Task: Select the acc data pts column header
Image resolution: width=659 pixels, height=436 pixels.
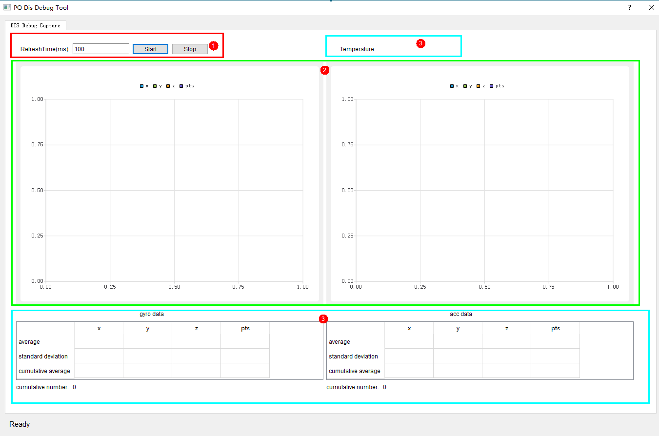Action: pos(556,329)
